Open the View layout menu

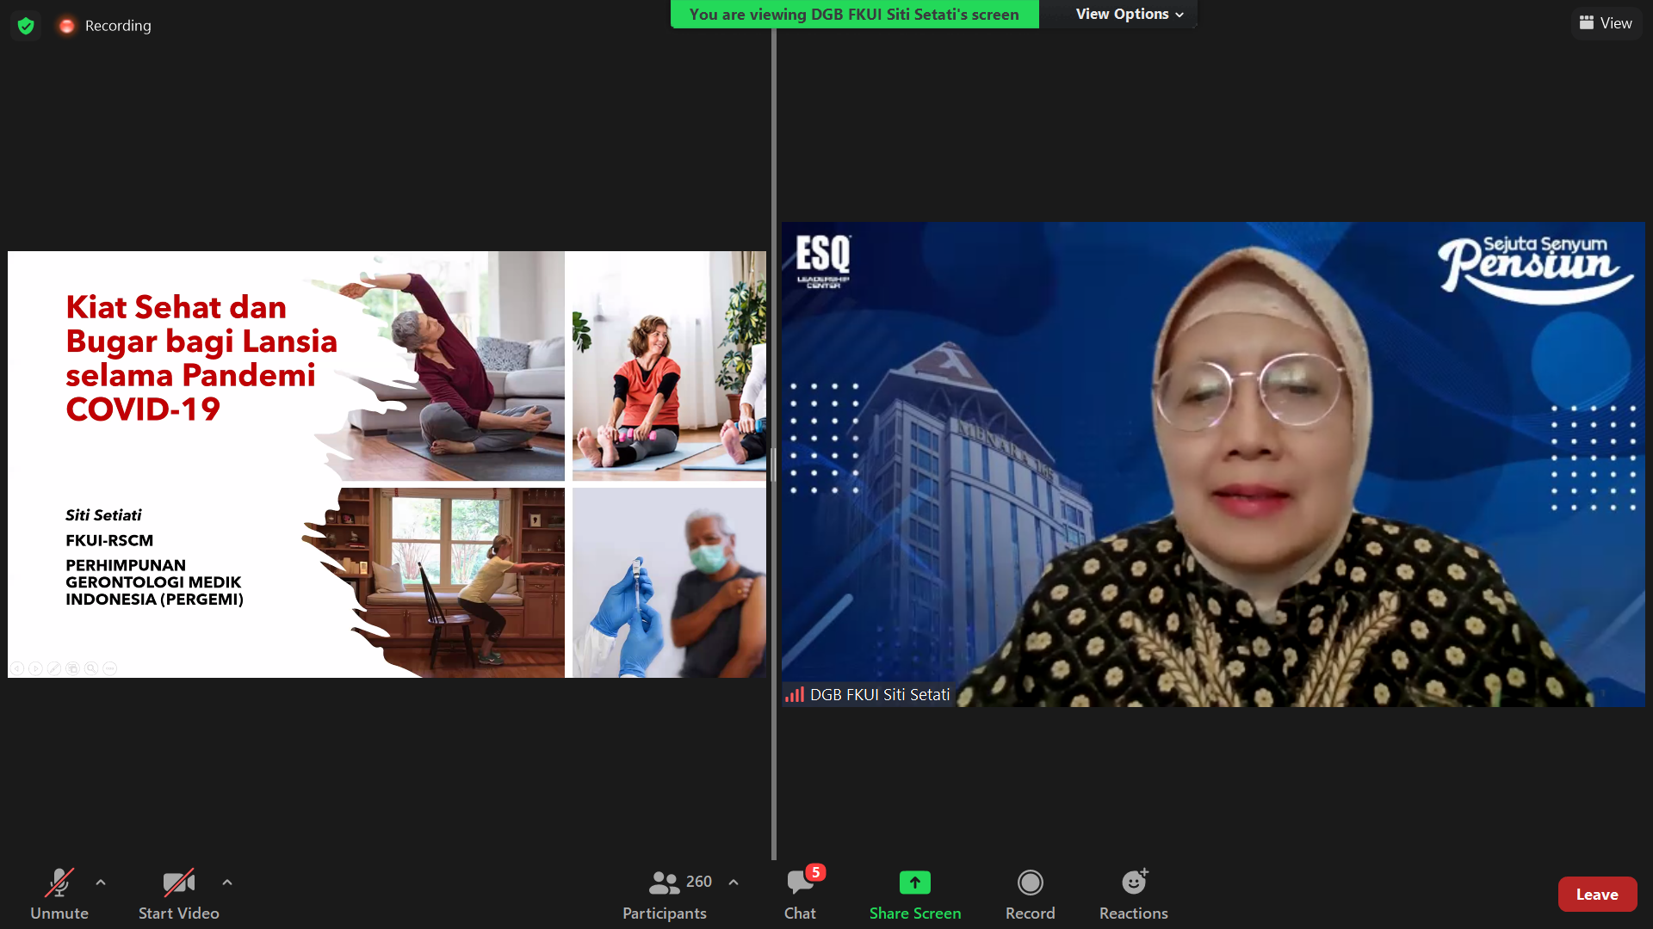coord(1606,23)
